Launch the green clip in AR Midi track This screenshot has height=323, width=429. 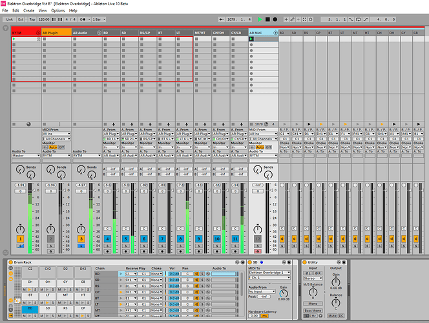coord(251,39)
